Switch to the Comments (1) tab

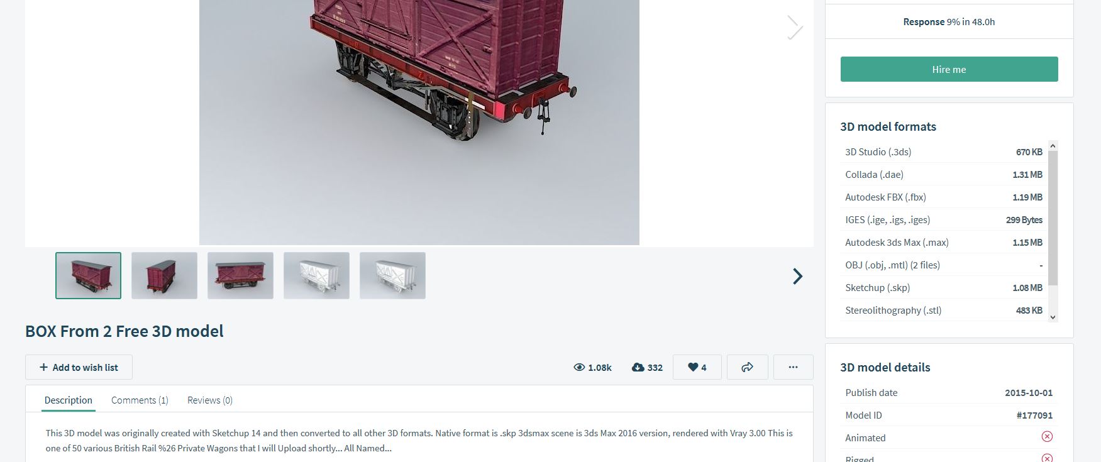coord(140,400)
